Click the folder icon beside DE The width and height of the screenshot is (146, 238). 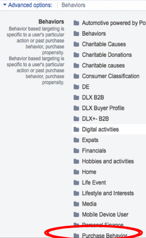click(76, 87)
